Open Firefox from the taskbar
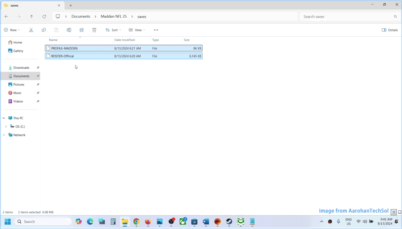The height and width of the screenshot is (229, 402). coord(148,221)
